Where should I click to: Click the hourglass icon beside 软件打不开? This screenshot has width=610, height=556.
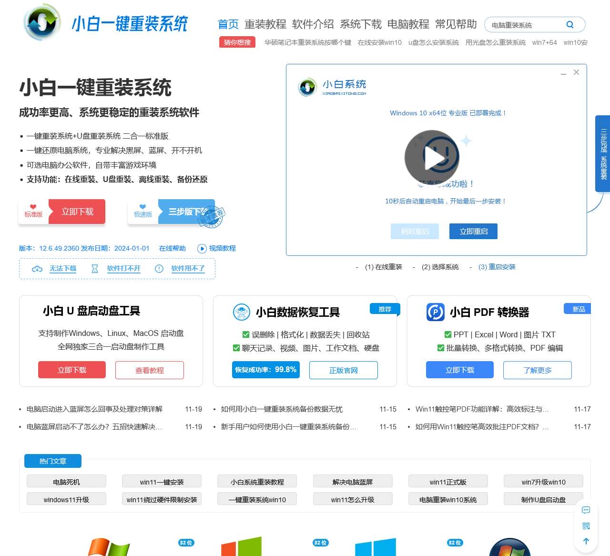click(x=95, y=269)
